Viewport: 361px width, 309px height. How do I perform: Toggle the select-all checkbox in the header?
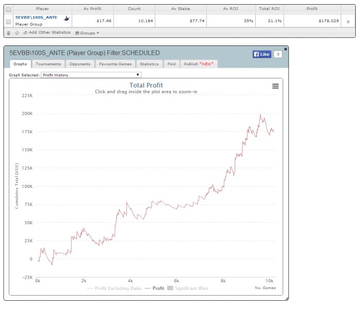[x=9, y=9]
